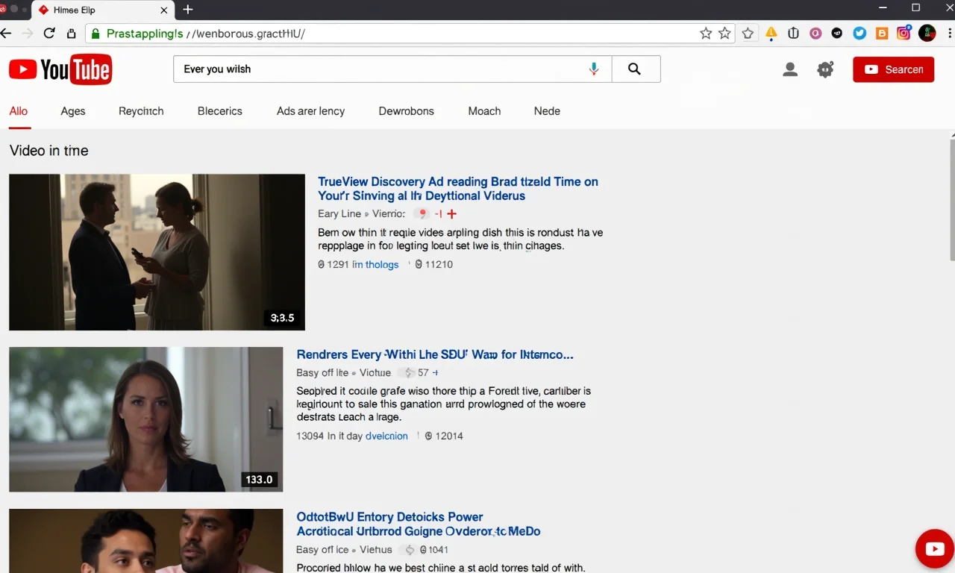Switch to the Ages category tab
Viewport: 955px width, 573px height.
point(72,110)
